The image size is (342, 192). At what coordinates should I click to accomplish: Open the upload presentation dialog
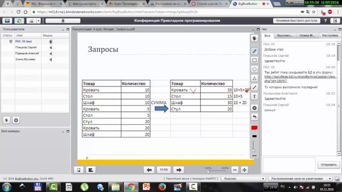click(x=79, y=170)
